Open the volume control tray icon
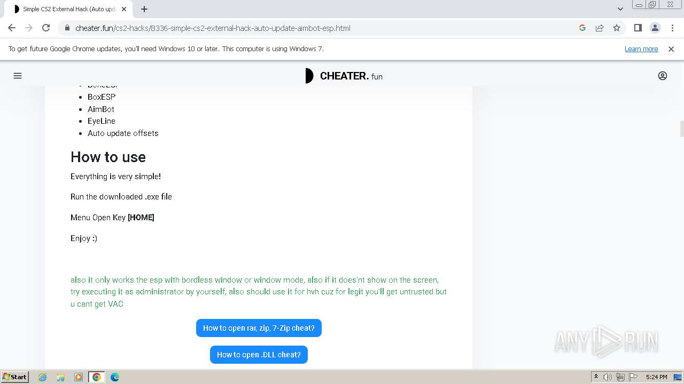 608,377
